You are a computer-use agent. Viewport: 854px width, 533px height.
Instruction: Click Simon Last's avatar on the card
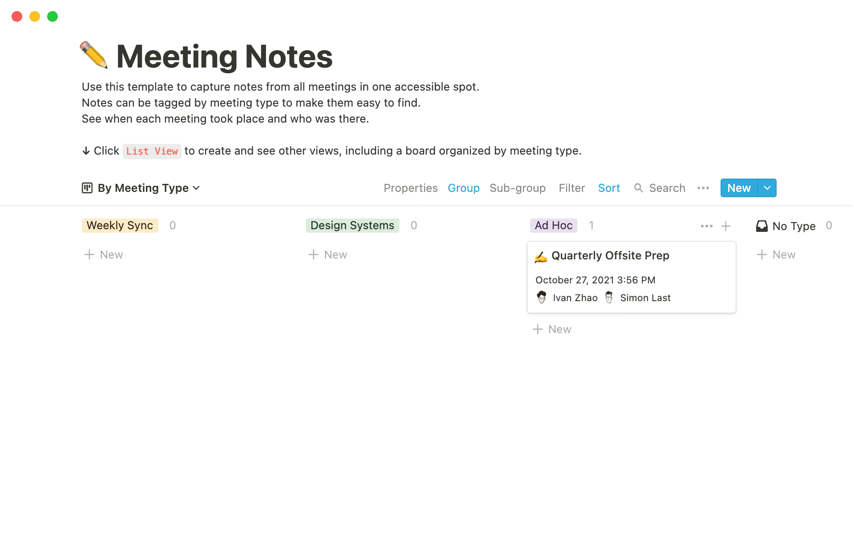point(609,298)
